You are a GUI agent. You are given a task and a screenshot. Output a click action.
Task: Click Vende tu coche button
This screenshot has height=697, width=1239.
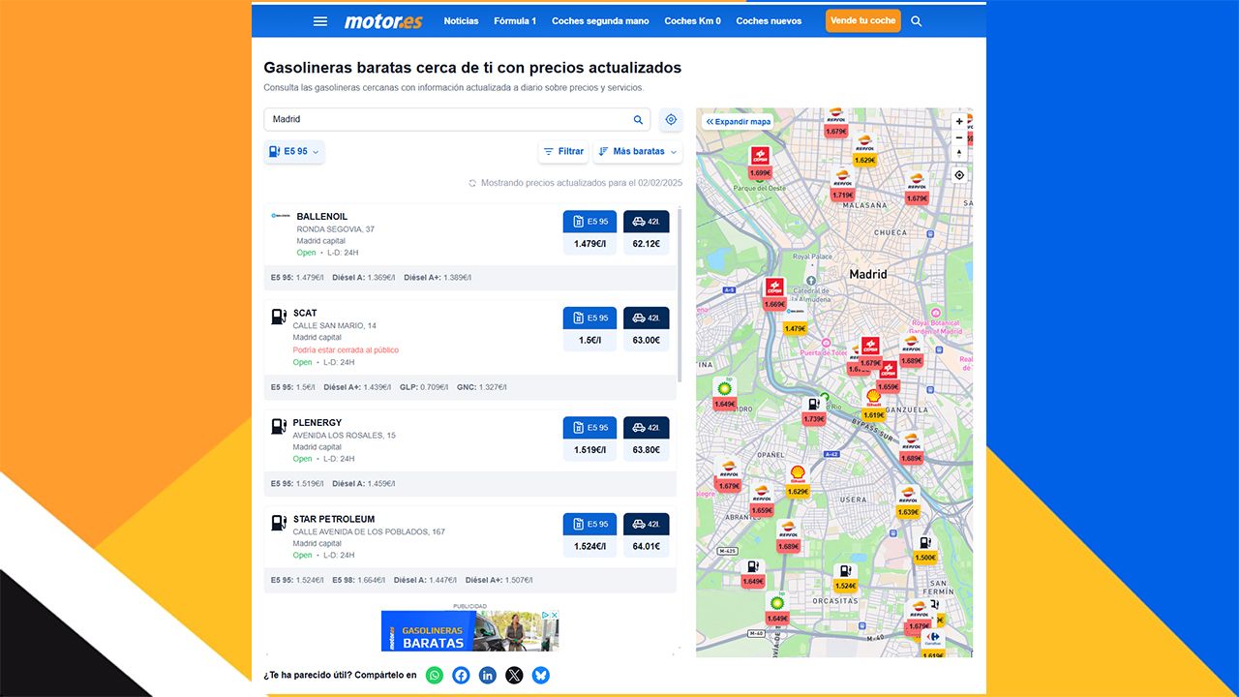(x=863, y=20)
